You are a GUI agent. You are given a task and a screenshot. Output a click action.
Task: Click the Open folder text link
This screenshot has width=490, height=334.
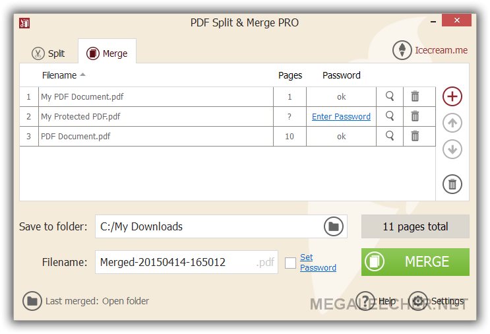[125, 301]
